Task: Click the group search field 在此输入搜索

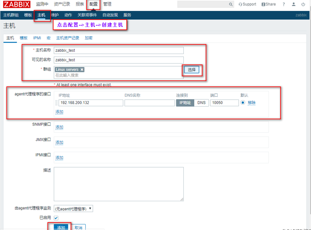Action: tap(118, 75)
